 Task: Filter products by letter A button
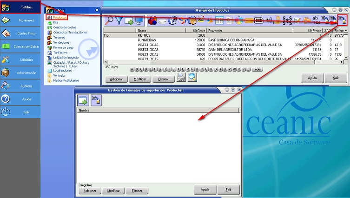coord(132,69)
